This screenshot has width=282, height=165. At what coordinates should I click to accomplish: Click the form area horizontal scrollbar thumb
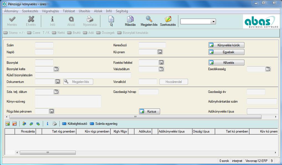pyautogui.click(x=135, y=117)
